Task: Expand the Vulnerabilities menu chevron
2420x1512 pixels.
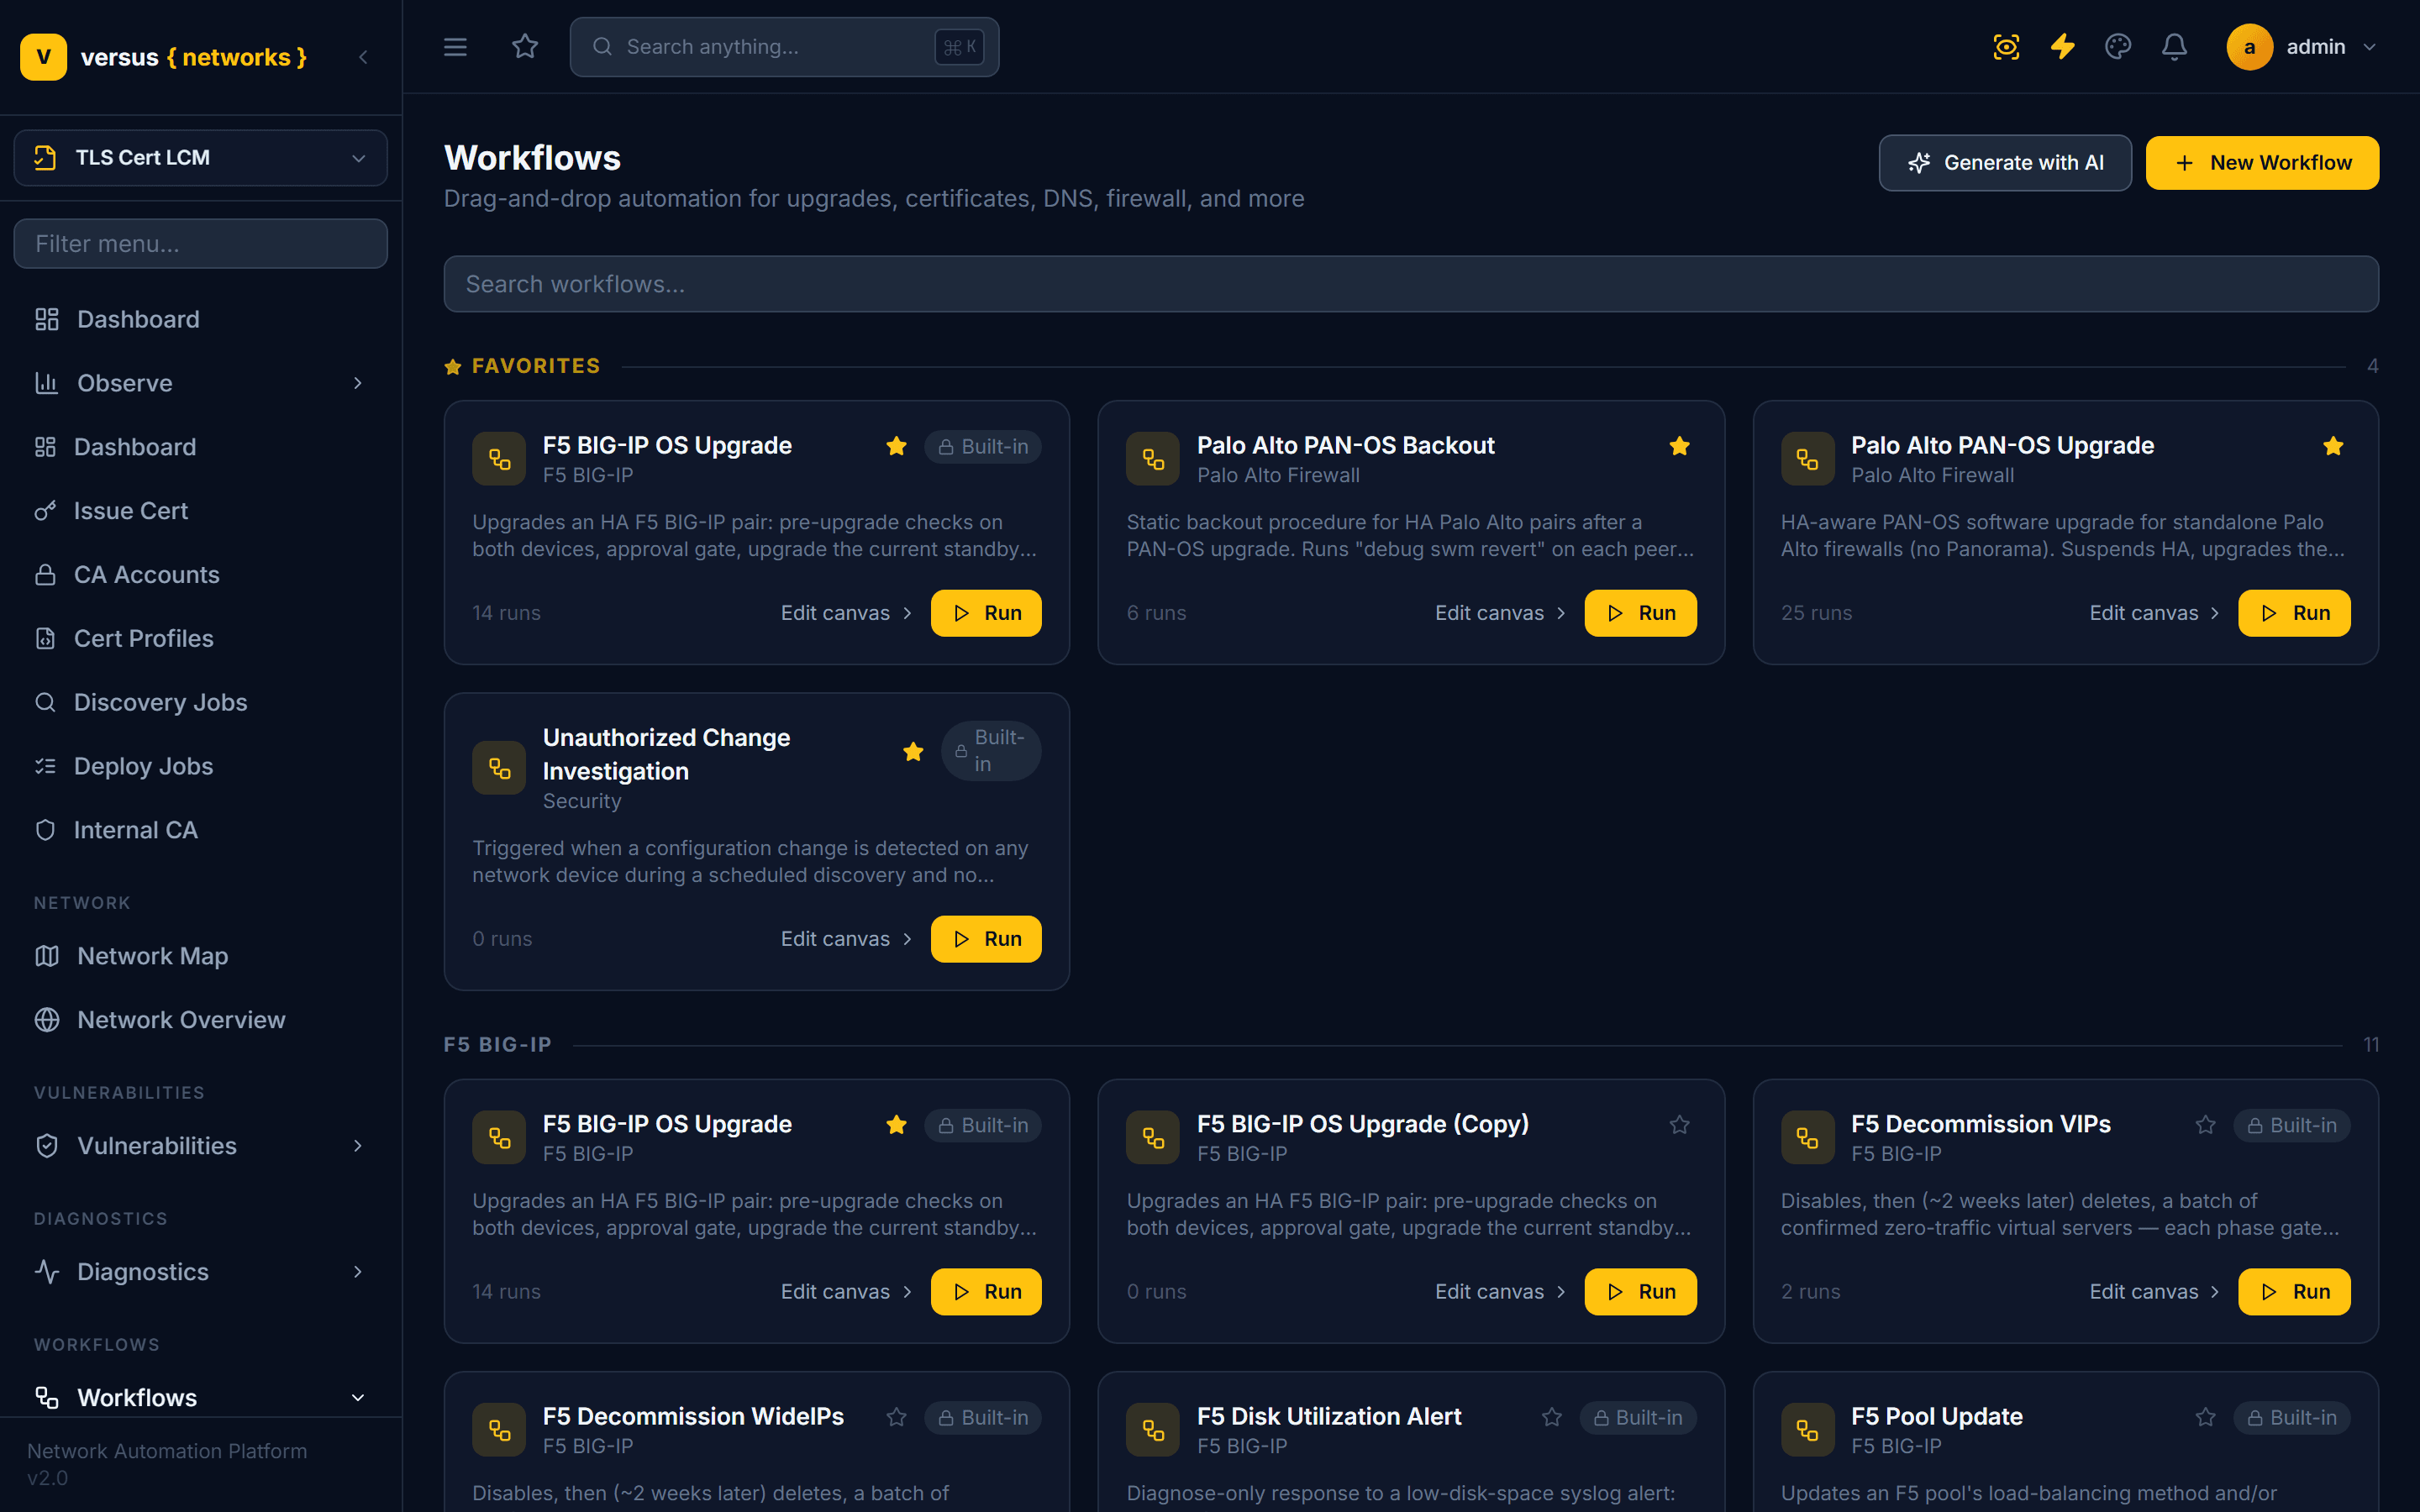Action: 357,1146
